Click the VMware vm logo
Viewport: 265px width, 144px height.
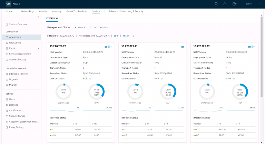coord(8,4)
